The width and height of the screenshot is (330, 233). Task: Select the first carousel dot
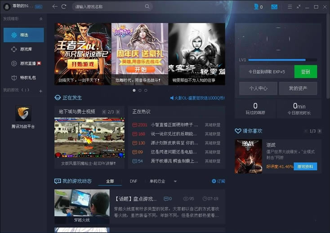click(x=134, y=90)
